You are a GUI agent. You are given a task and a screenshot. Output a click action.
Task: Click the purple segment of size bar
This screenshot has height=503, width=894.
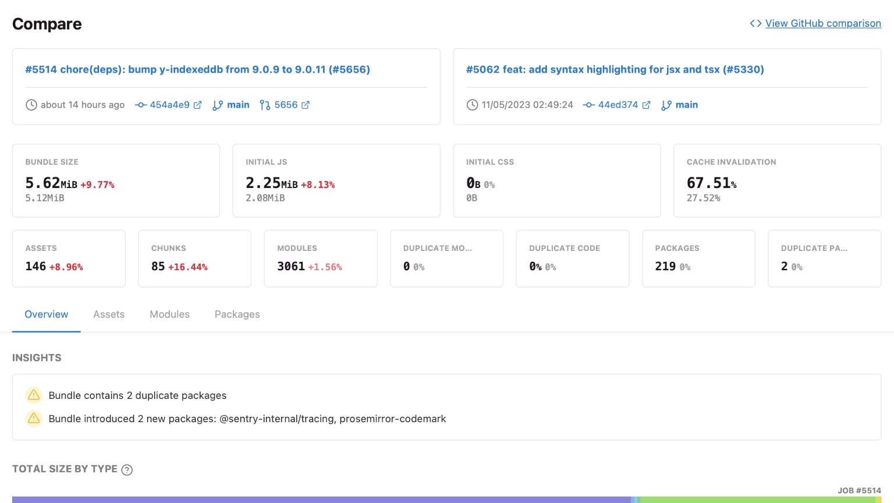tap(320, 500)
